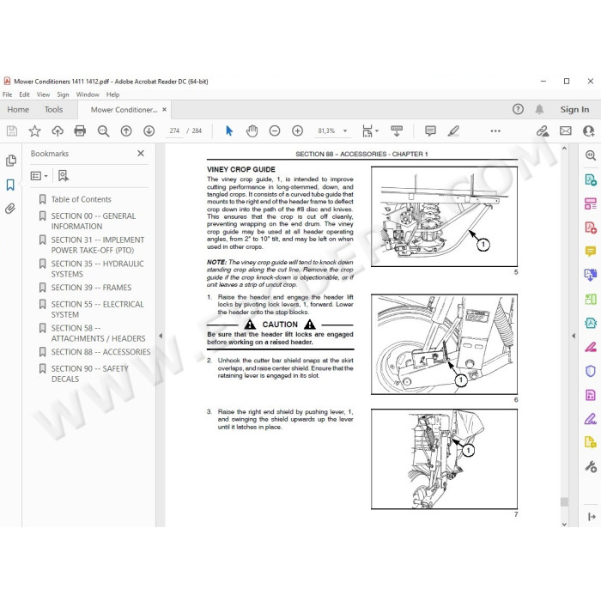Click the Sign In button
The width and height of the screenshot is (601, 601).
574,110
